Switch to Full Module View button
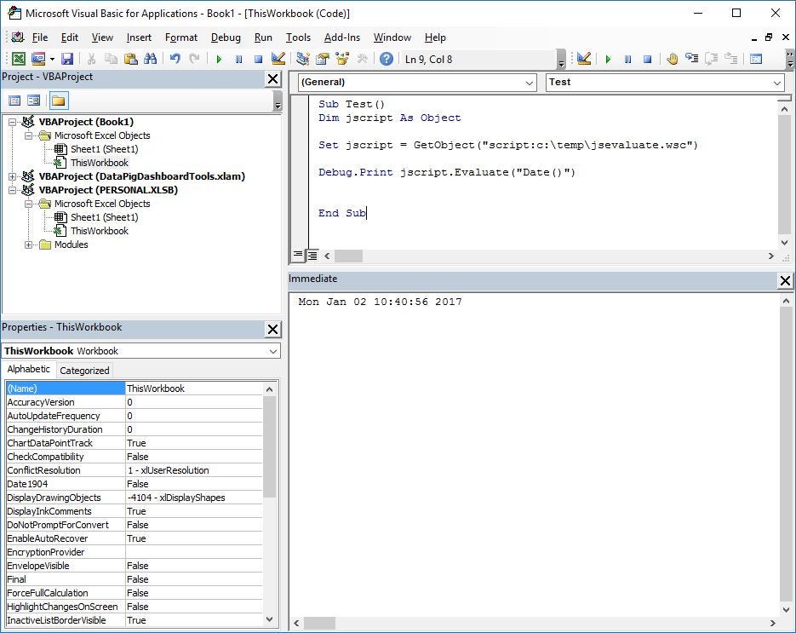The image size is (796, 633). point(312,256)
